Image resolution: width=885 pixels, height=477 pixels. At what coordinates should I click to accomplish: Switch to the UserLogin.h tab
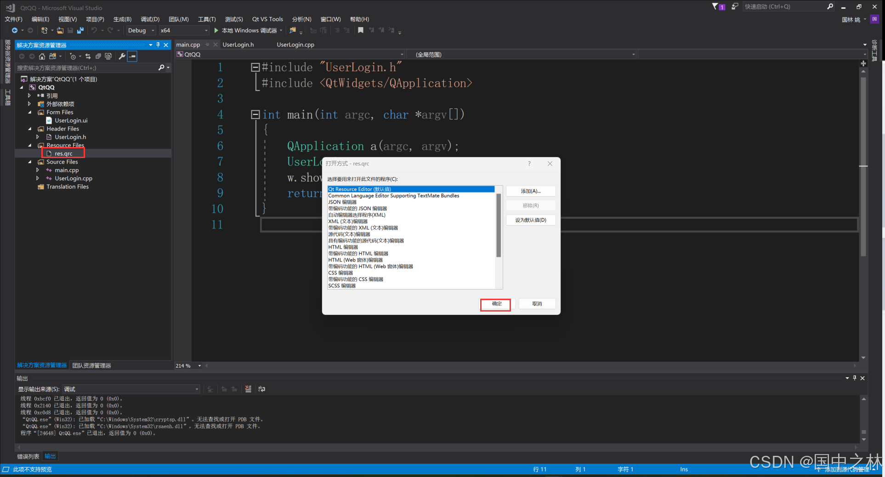click(238, 45)
